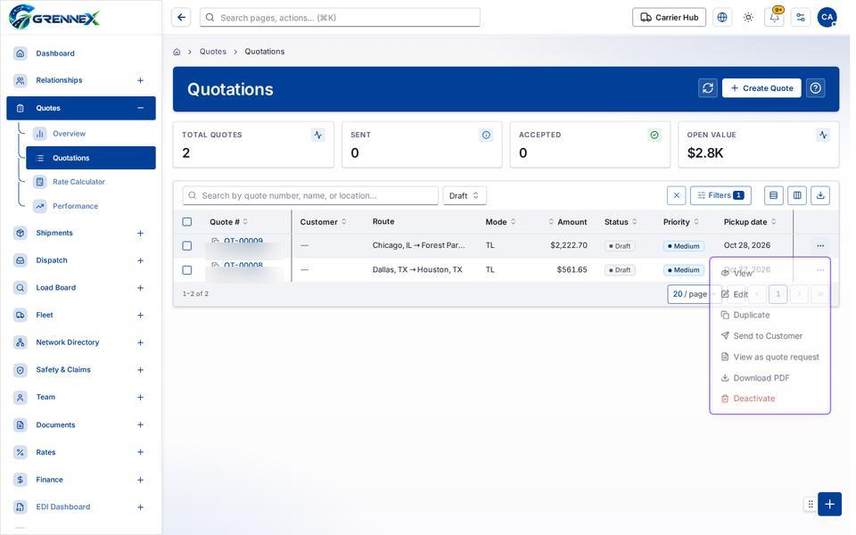Expand the Dispatch sidebar section
This screenshot has height=535, width=856.
pyautogui.click(x=140, y=260)
